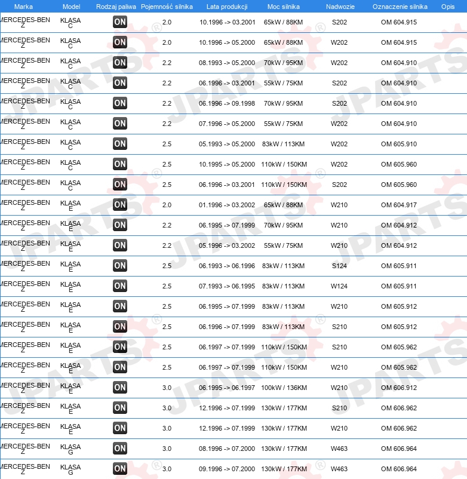Click ON icon in 07.1996 -> 05.2000 row
The image size is (467, 479).
coord(119,124)
